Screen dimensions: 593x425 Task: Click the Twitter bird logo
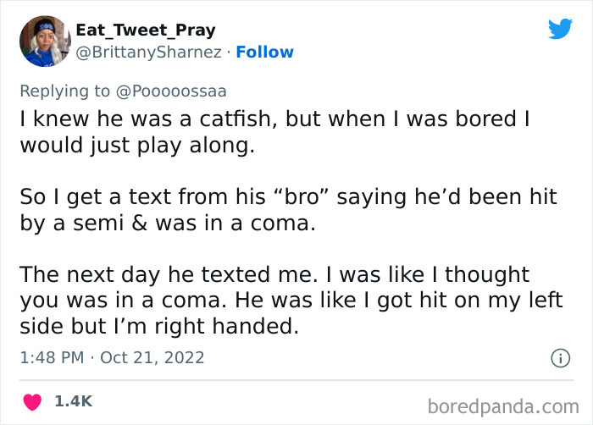(560, 30)
